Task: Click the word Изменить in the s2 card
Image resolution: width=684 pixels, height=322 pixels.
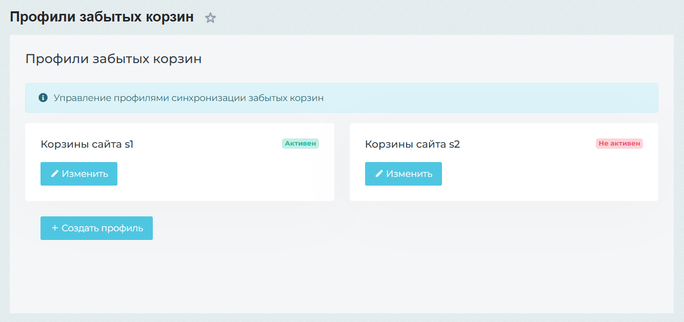Action: coord(409,174)
